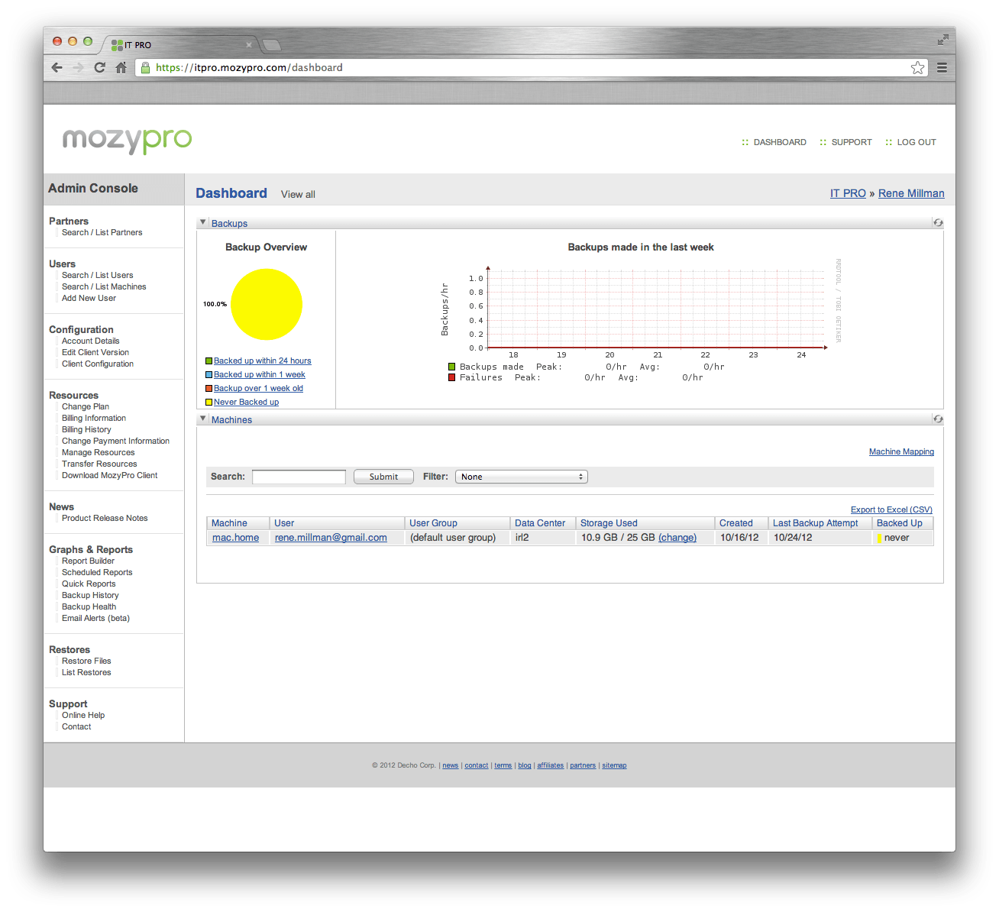The height and width of the screenshot is (912, 999).
Task: Open Search / List Machines
Action: coord(104,286)
